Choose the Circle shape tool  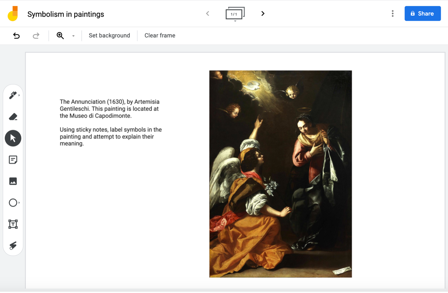click(13, 203)
